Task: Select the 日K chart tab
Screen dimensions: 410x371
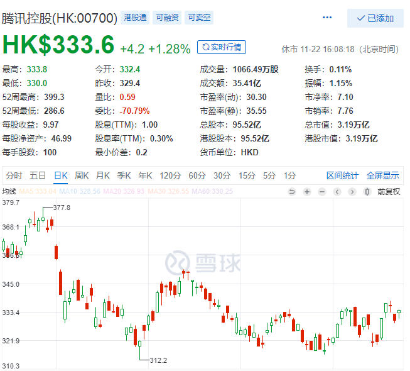Action: pyautogui.click(x=61, y=175)
